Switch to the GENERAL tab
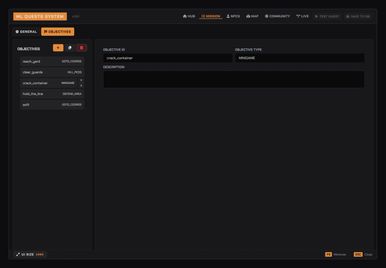The height and width of the screenshot is (268, 386). [26, 31]
